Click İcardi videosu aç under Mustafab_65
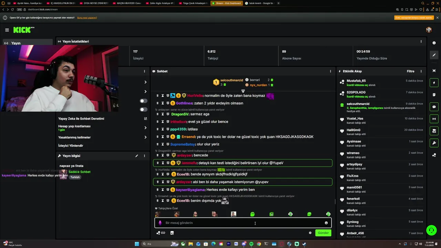 pyautogui.click(x=357, y=85)
